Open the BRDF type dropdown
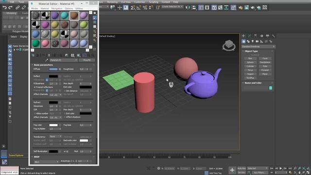 [x=47, y=162]
